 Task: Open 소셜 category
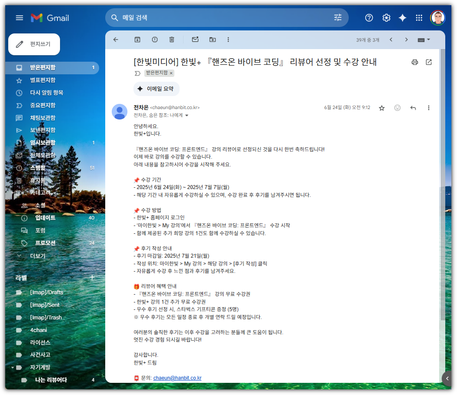(53, 206)
